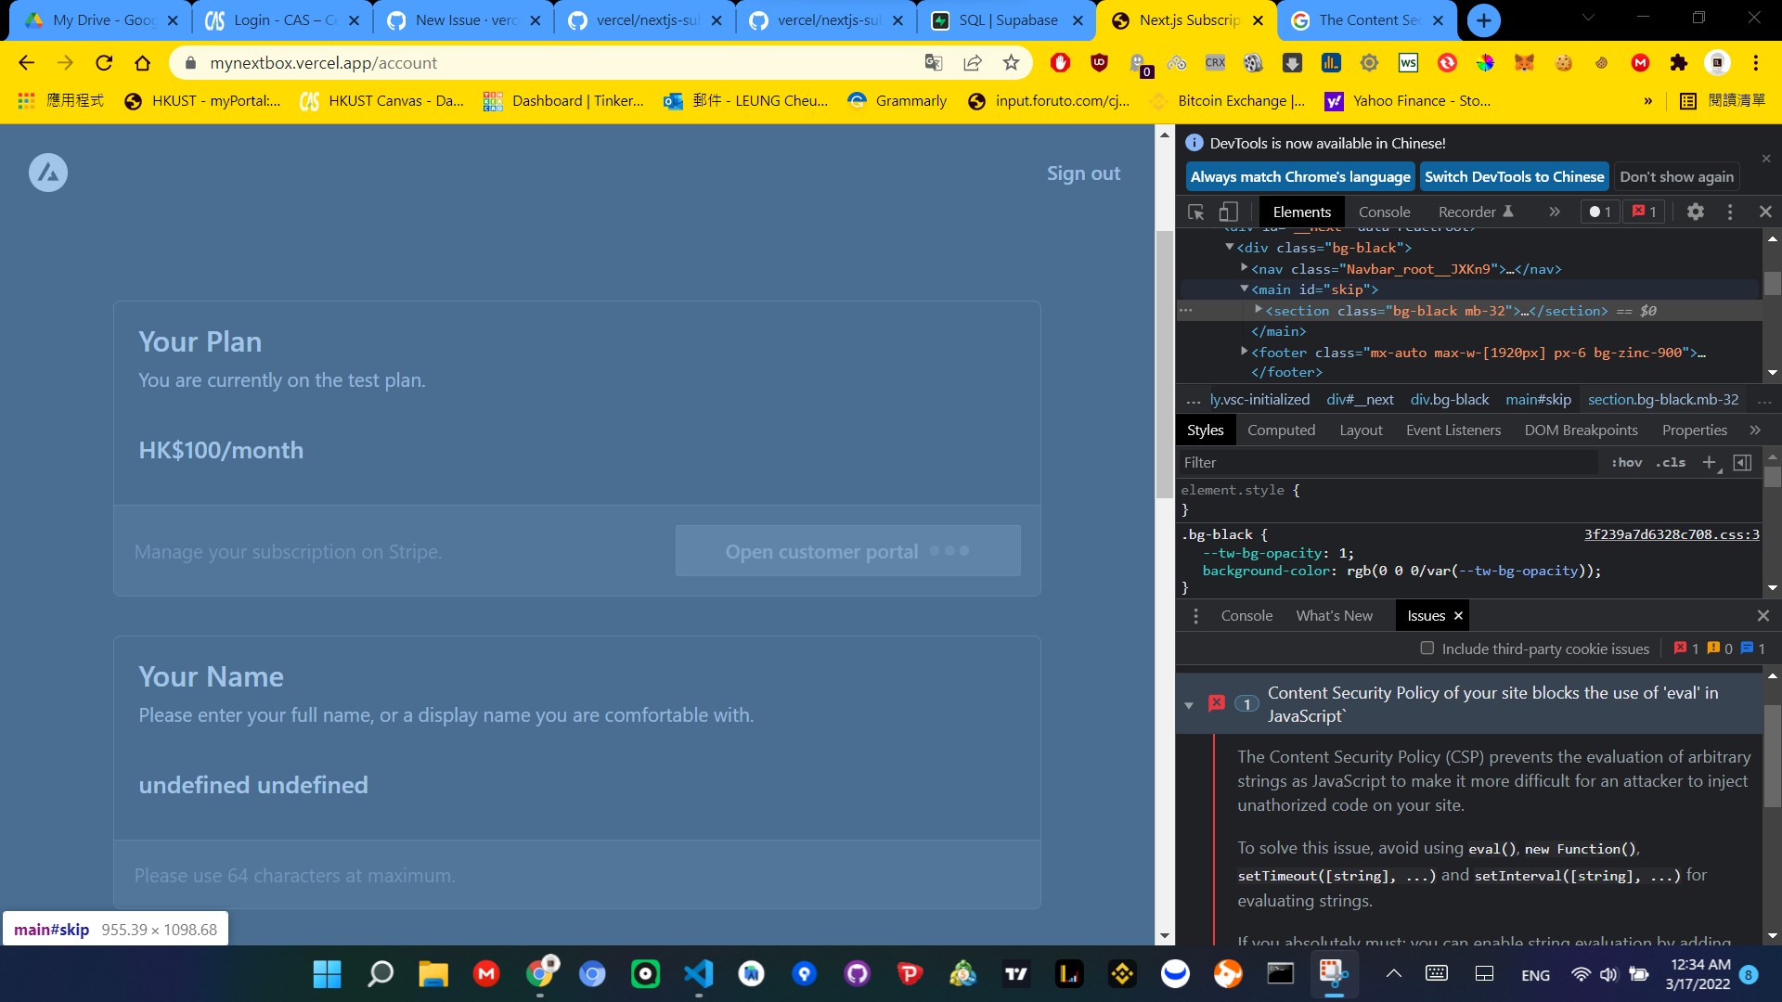Open DevTools settings gear
1782x1002 pixels.
coord(1695,212)
